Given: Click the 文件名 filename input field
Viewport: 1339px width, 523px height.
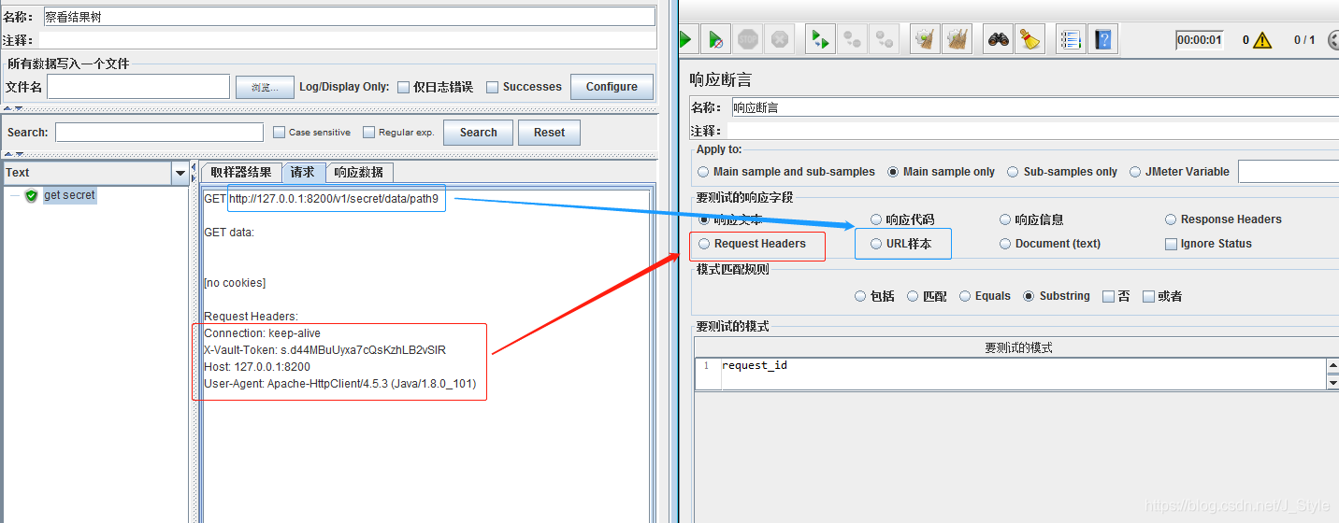Looking at the screenshot, I should (138, 87).
